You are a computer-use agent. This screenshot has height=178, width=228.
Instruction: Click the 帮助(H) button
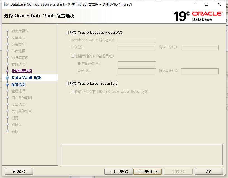click(19, 172)
